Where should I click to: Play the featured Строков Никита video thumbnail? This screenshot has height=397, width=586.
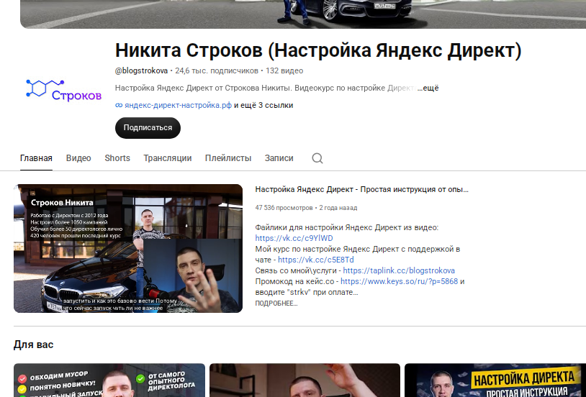[128, 248]
